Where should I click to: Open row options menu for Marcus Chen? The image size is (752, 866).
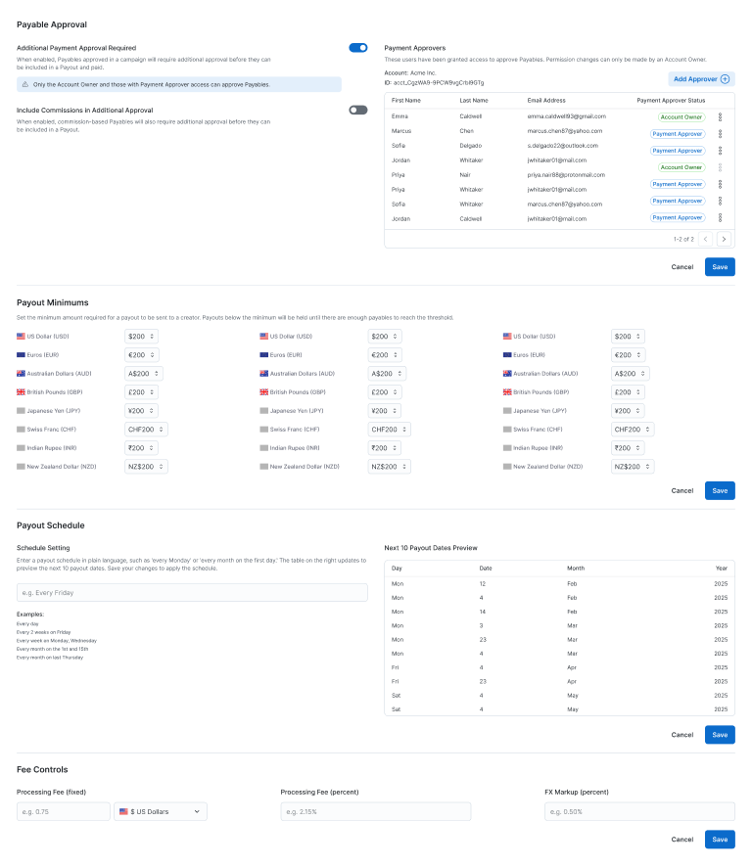click(x=721, y=133)
